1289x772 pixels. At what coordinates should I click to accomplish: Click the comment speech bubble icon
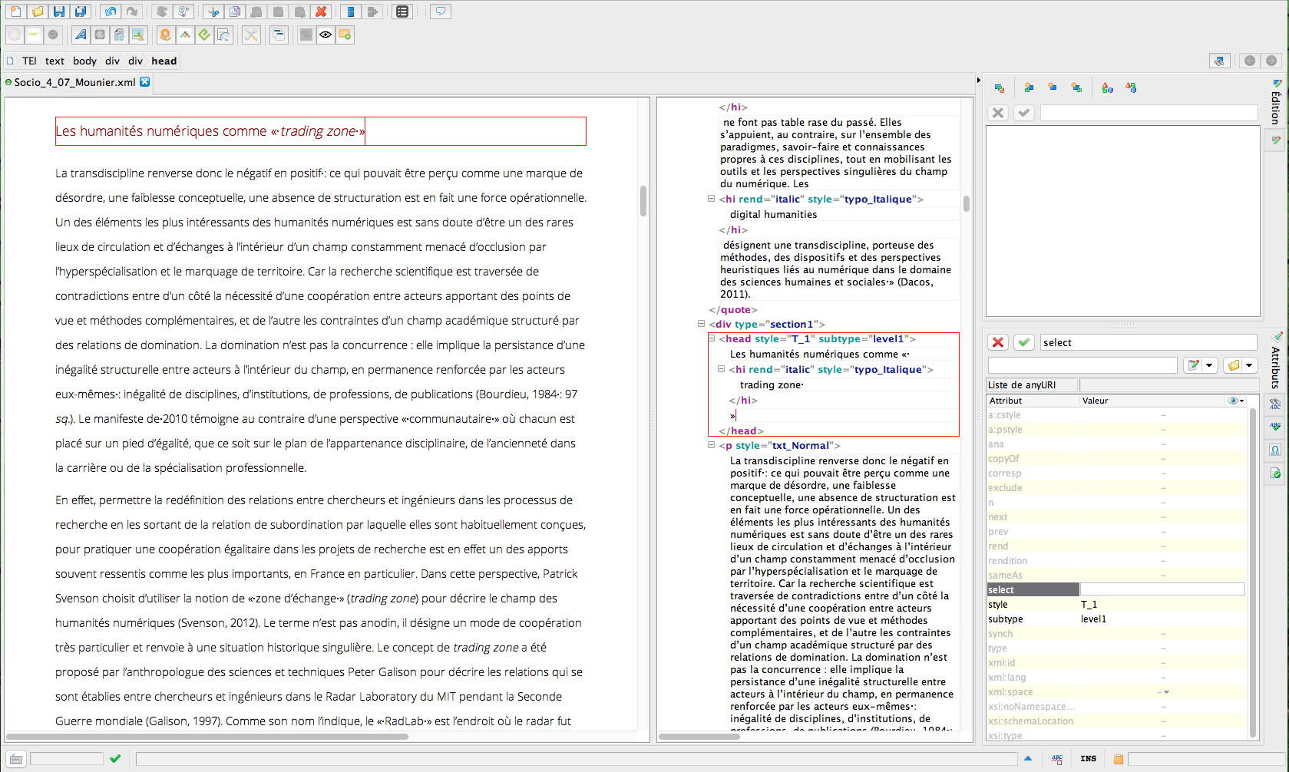pos(440,12)
